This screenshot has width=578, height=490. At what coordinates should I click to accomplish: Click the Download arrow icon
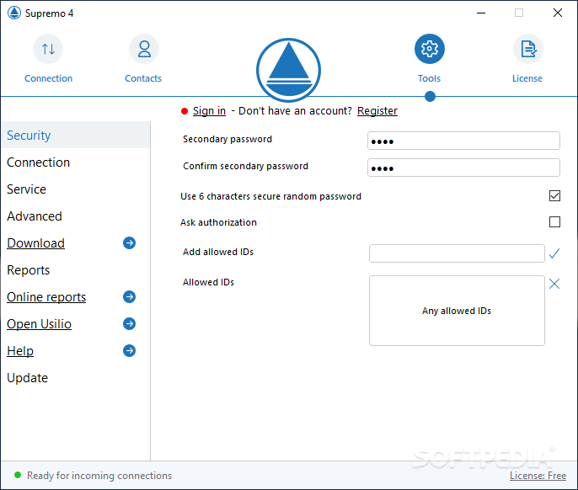[x=129, y=243]
